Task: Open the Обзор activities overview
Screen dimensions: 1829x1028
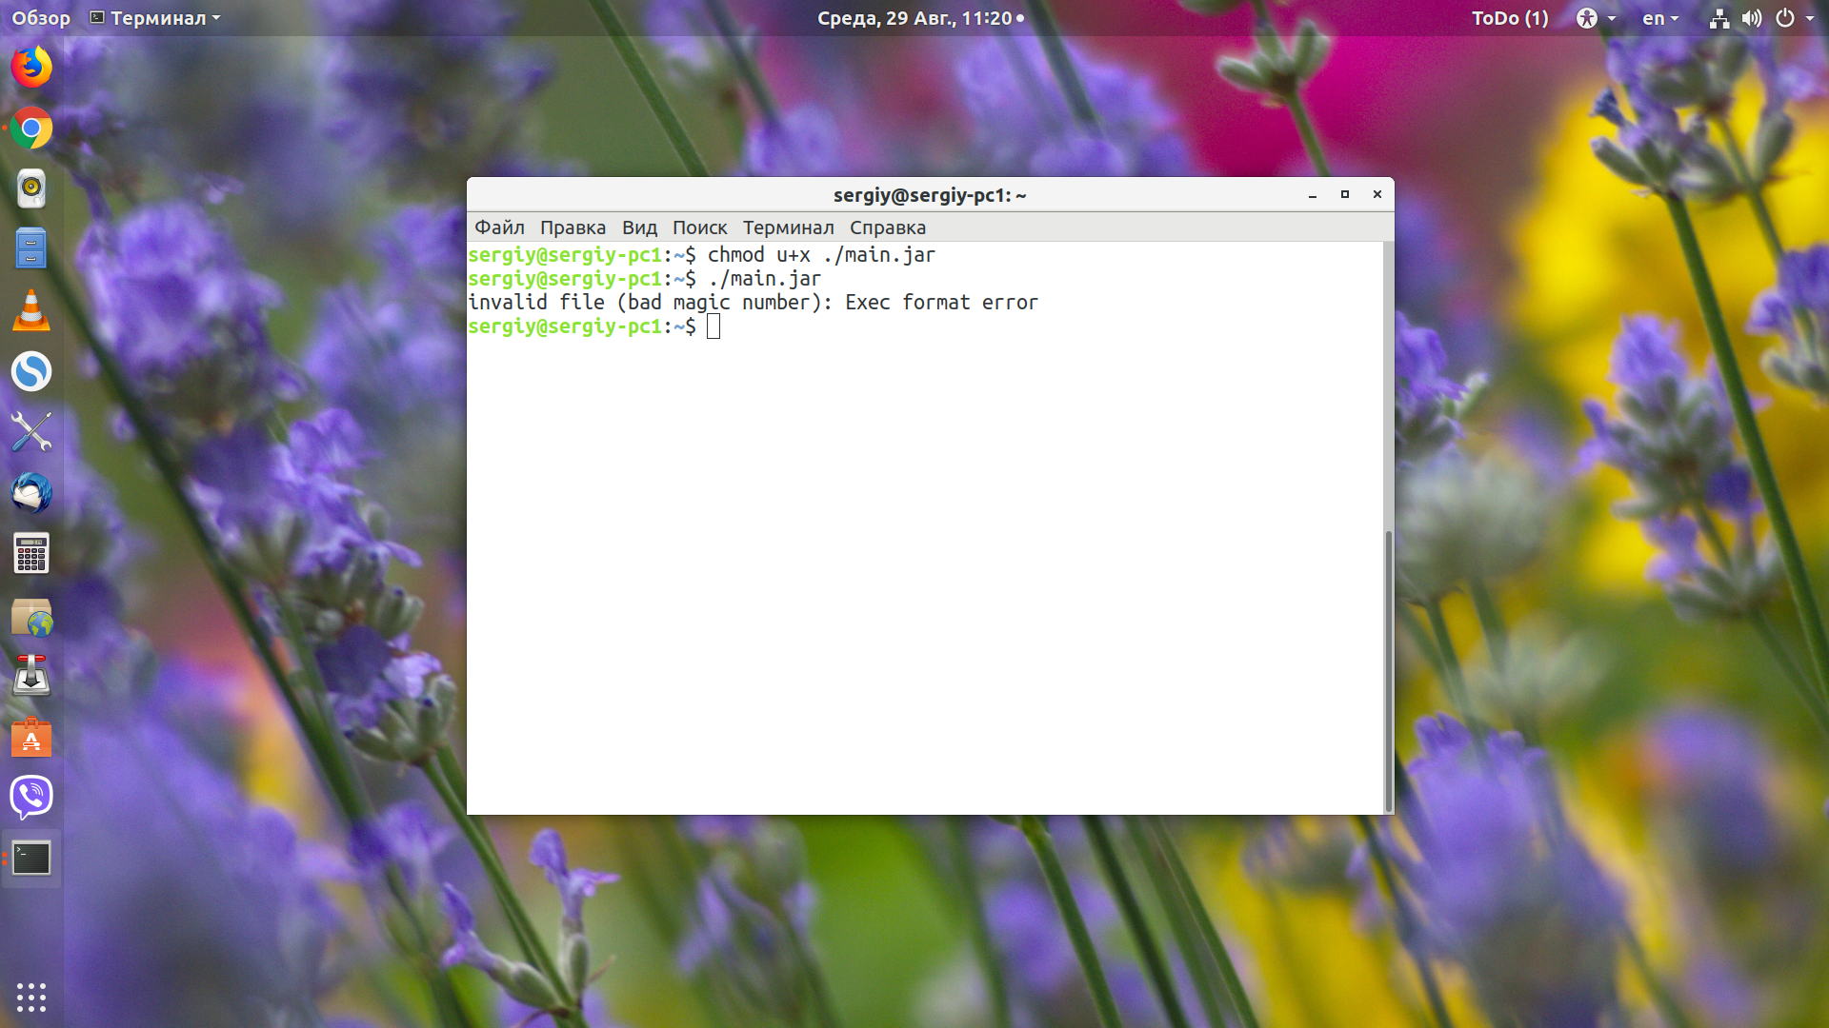Action: point(41,18)
